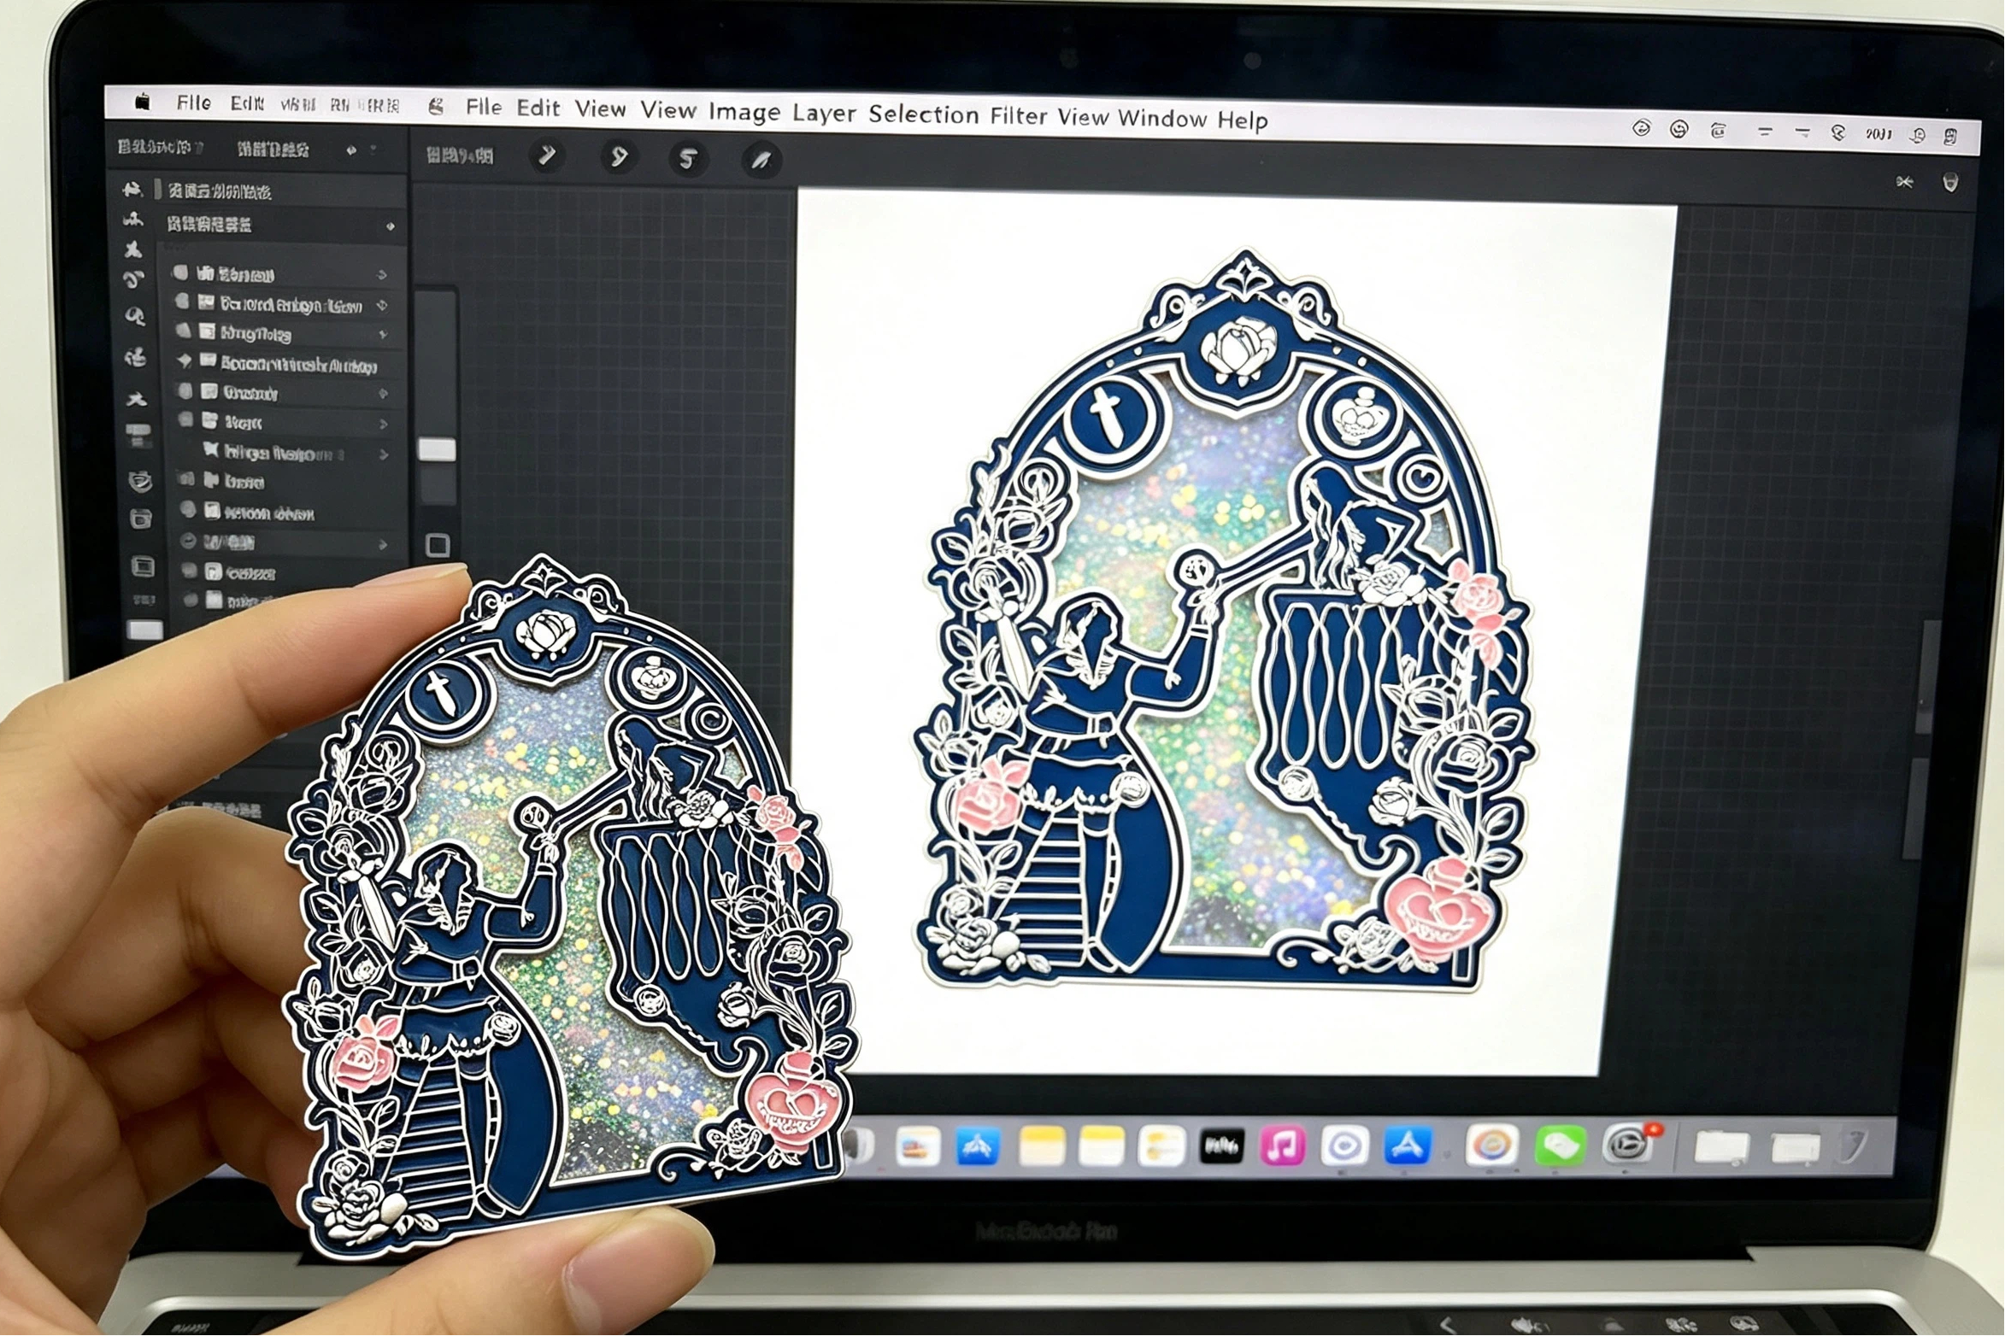This screenshot has height=1336, width=2005.
Task: Select the topmost tool in the left tool strip
Action: pos(132,189)
